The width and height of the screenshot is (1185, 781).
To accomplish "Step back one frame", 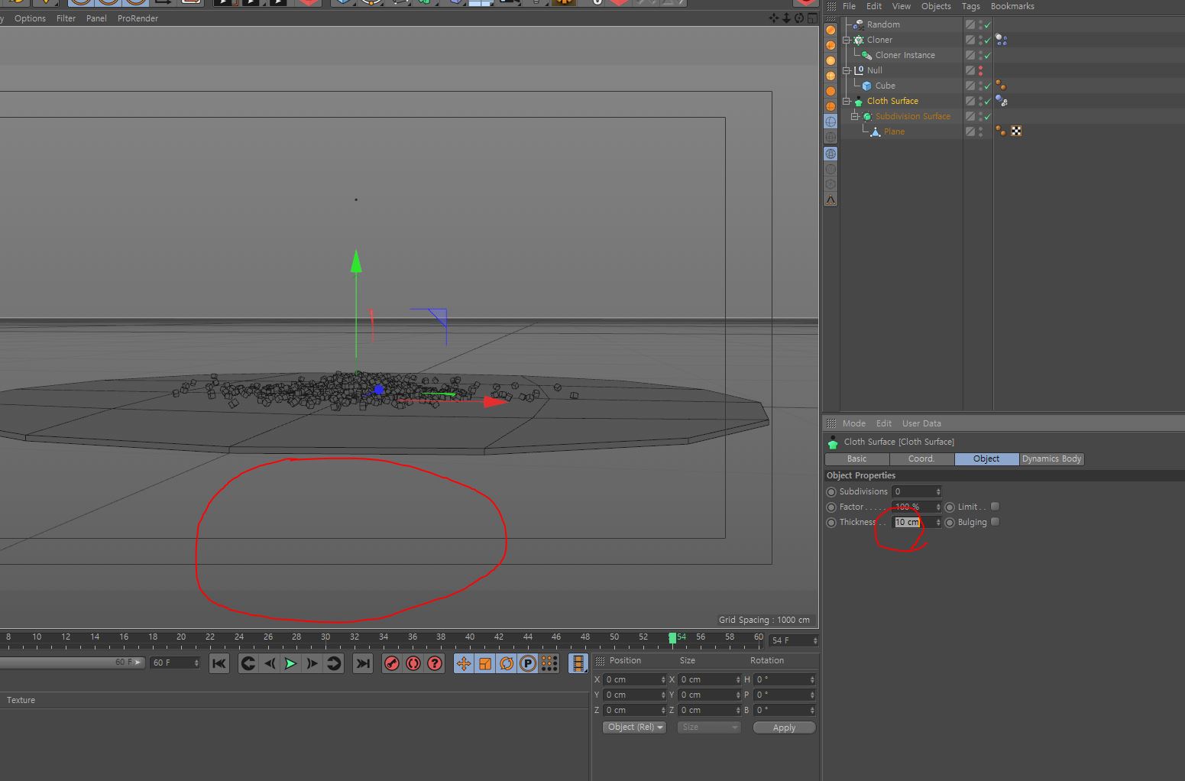I will click(270, 663).
